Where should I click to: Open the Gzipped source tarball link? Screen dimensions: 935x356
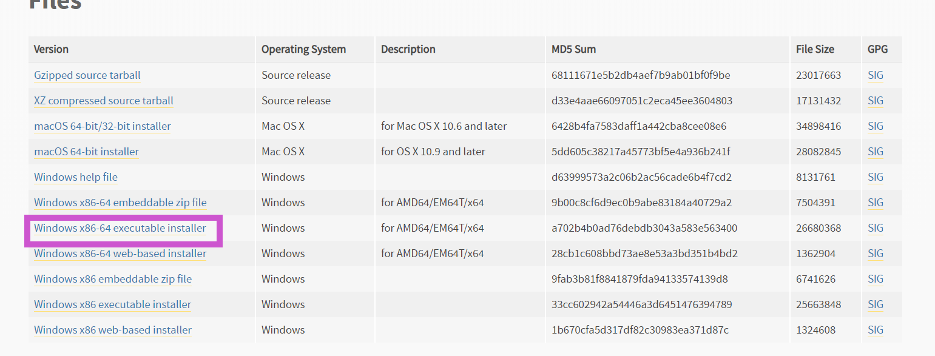click(87, 75)
